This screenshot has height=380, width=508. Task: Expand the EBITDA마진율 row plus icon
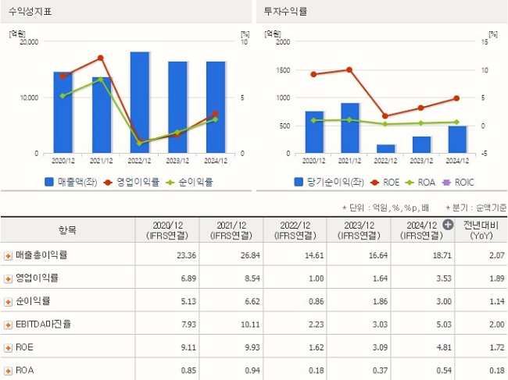click(8, 325)
